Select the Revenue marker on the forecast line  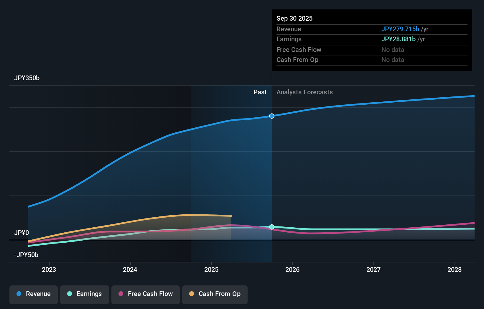coord(271,116)
